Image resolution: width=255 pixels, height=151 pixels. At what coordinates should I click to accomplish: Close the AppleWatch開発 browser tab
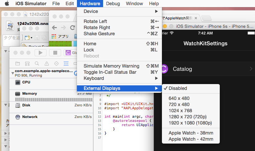point(196,18)
